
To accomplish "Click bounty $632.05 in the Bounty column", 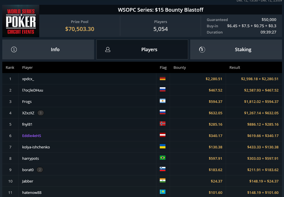I will tap(215, 113).
